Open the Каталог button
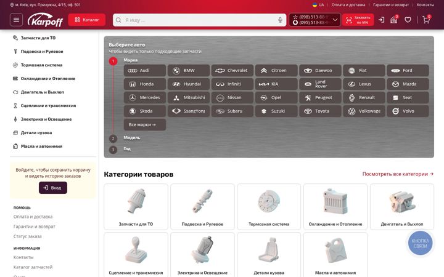The image size is (444, 277). pyautogui.click(x=87, y=20)
